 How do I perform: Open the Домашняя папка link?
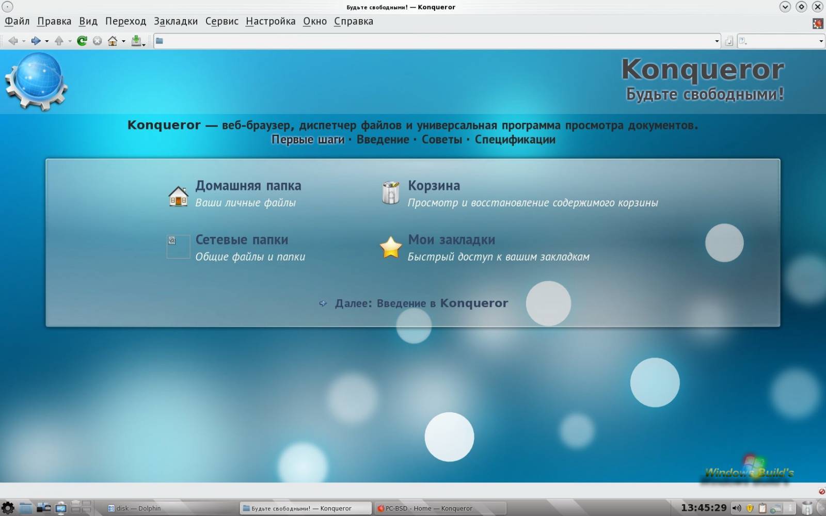tap(248, 186)
